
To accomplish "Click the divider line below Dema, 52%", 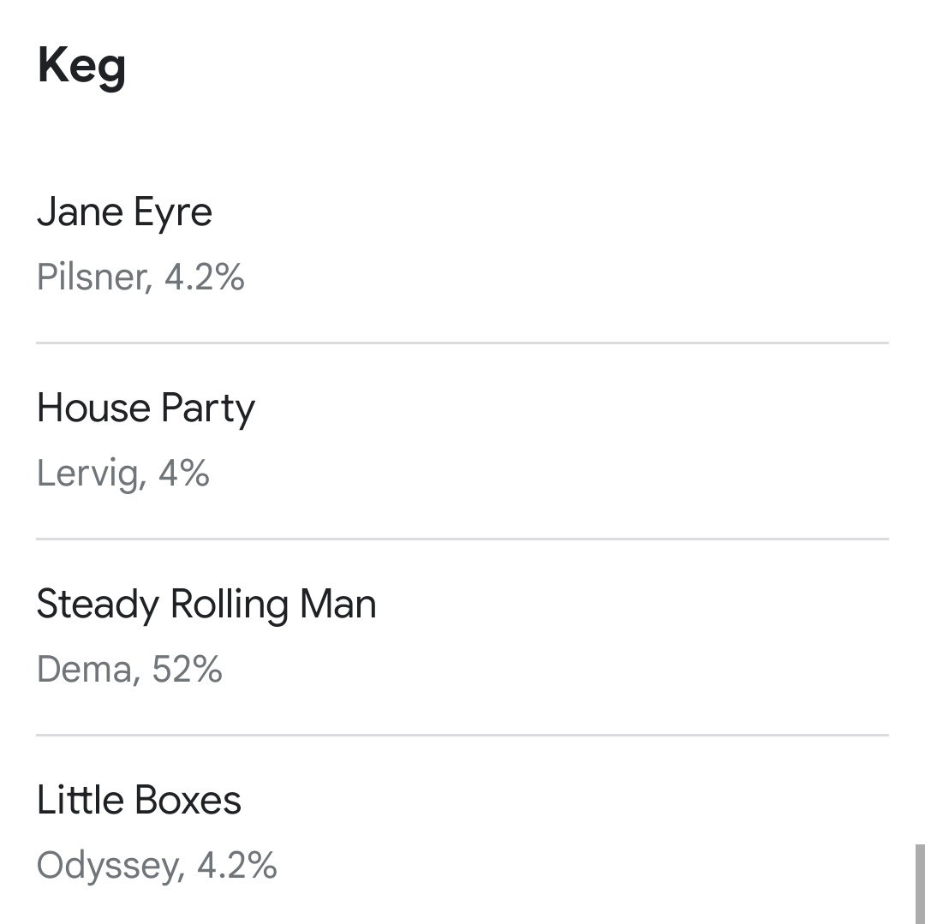I will coord(462,735).
